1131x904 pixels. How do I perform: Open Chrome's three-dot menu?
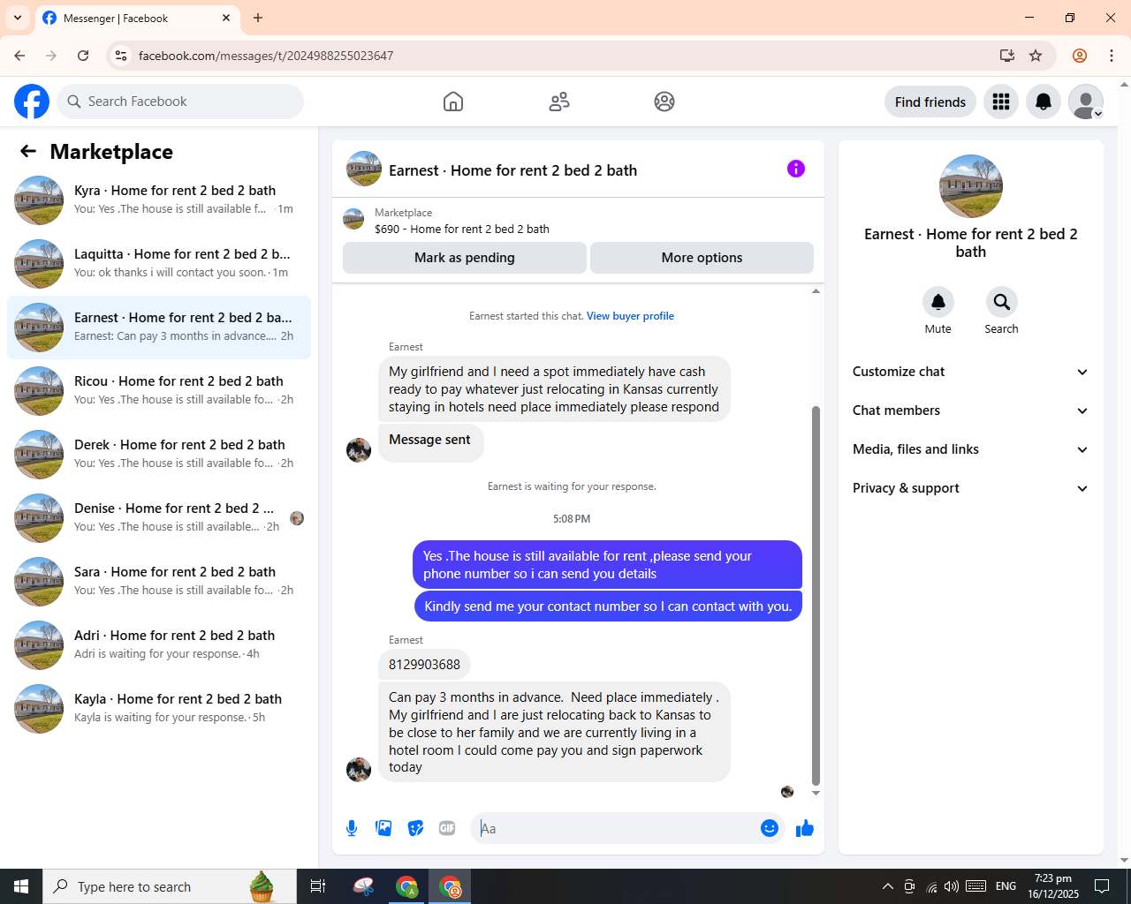1112,56
